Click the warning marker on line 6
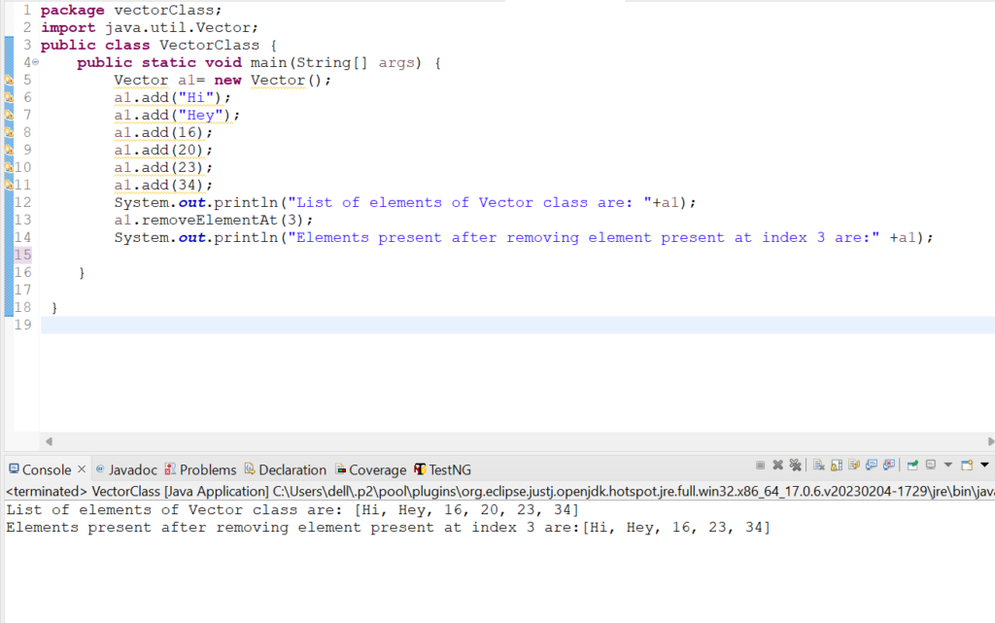The width and height of the screenshot is (995, 623). click(x=9, y=97)
